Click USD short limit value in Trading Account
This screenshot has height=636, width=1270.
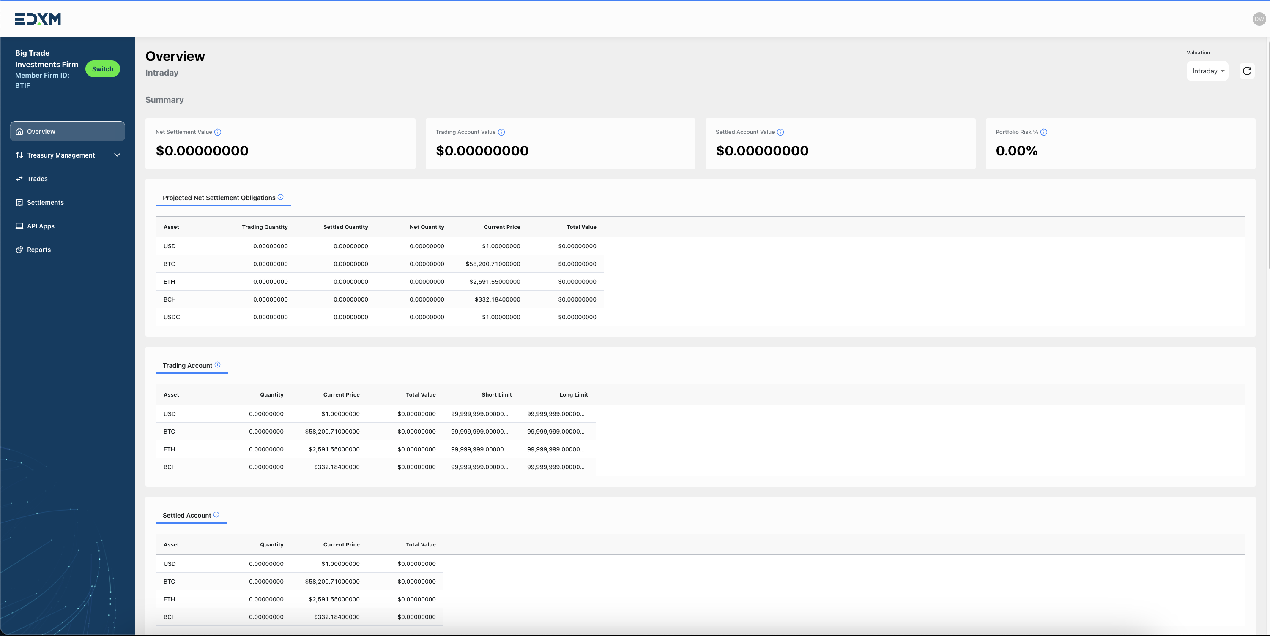coord(480,414)
